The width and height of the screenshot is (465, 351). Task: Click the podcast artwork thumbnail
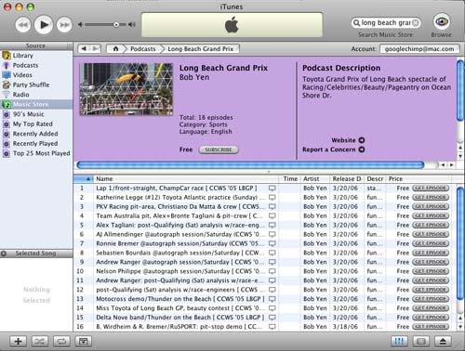coord(126,89)
